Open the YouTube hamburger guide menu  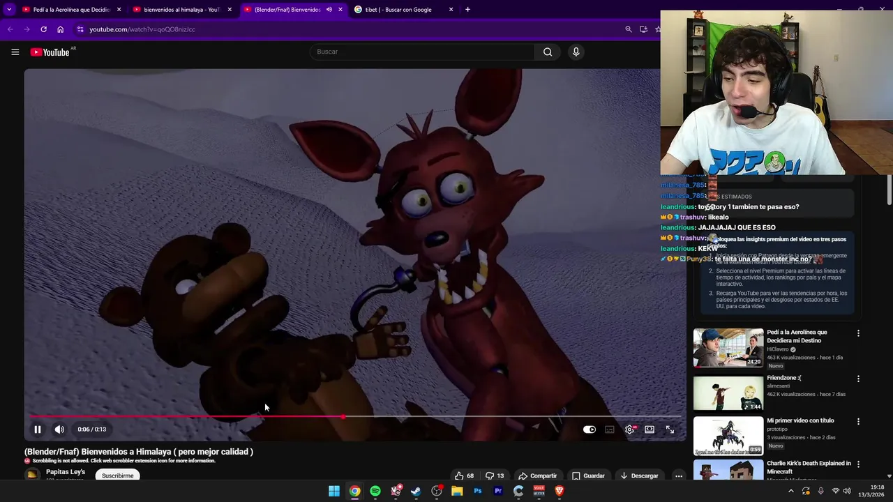tap(15, 52)
